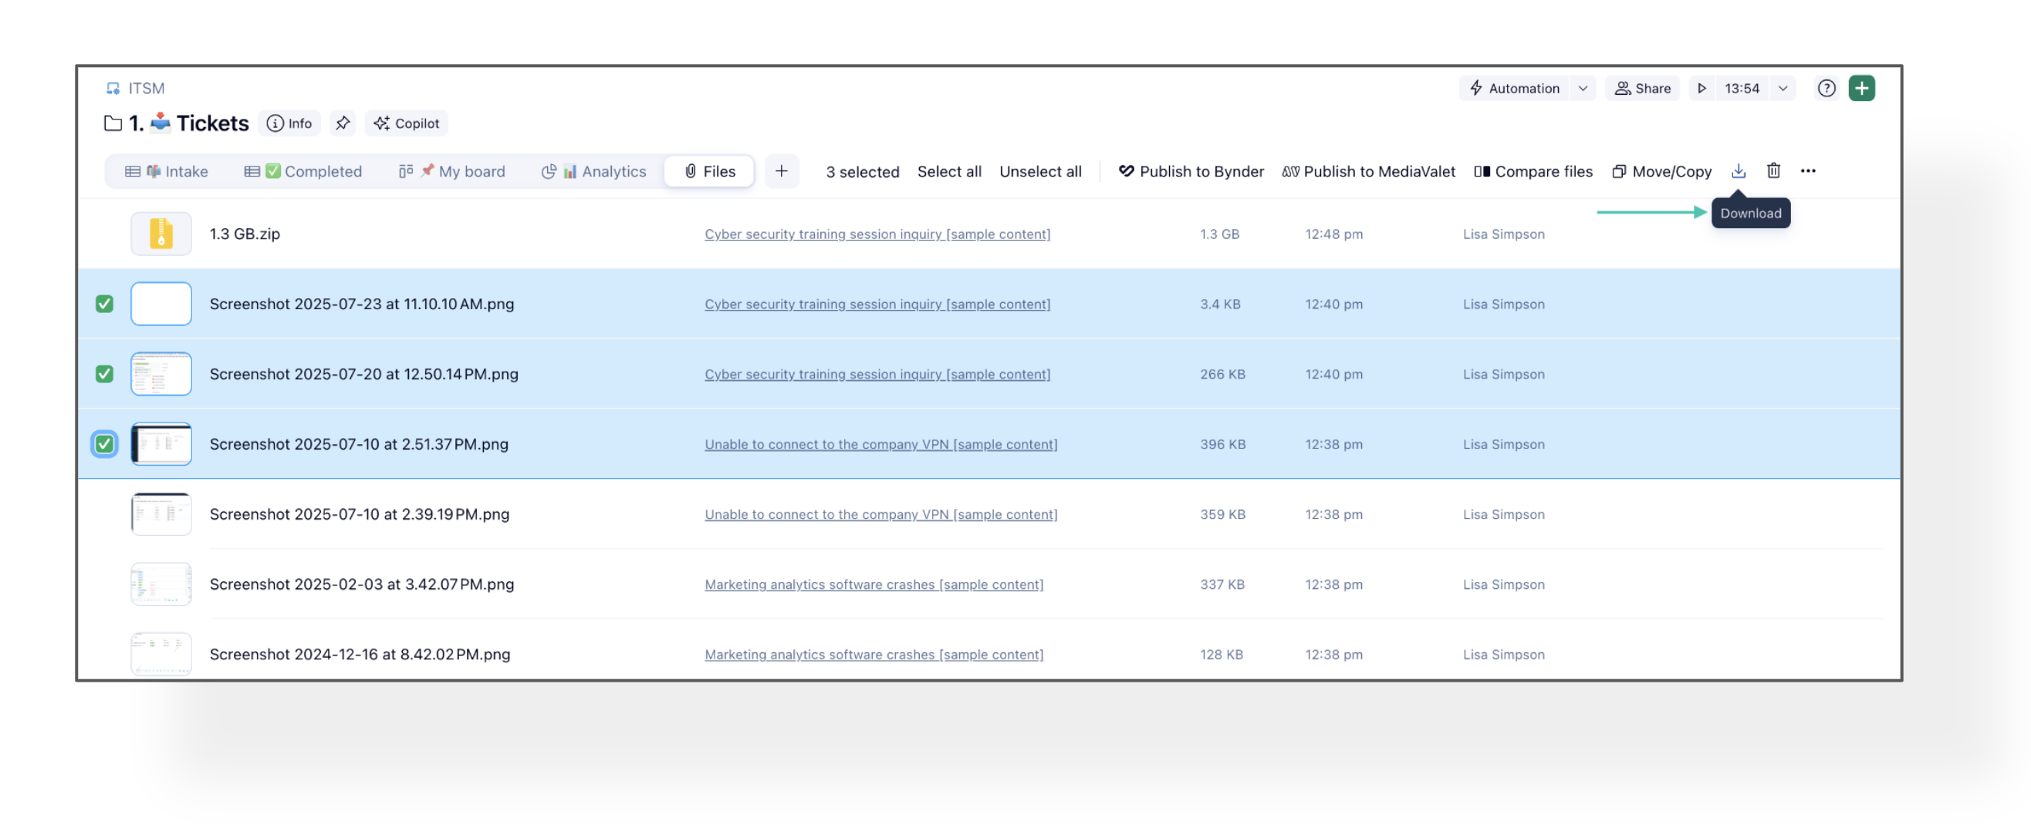The image size is (2031, 825).
Task: Open the three-dot more options menu
Action: pos(1808,171)
